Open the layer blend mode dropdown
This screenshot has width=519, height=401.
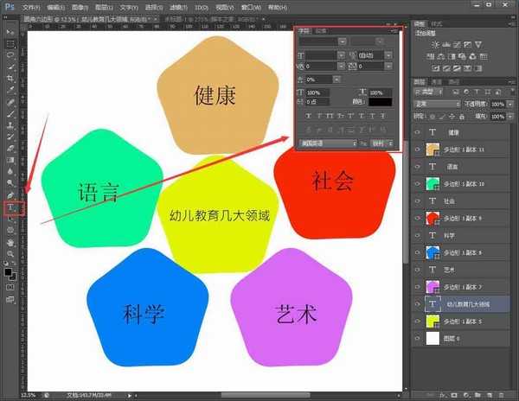point(437,104)
